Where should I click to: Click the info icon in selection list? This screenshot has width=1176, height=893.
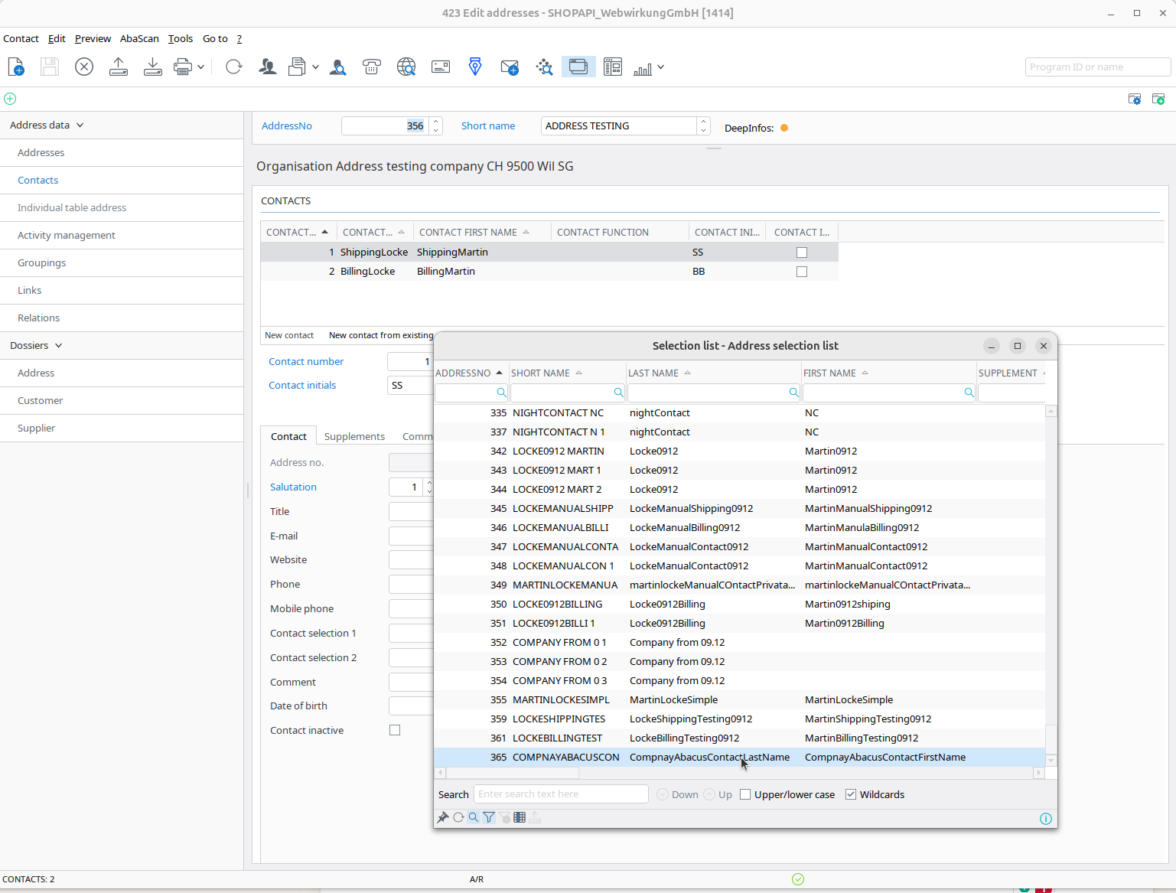(x=1046, y=819)
